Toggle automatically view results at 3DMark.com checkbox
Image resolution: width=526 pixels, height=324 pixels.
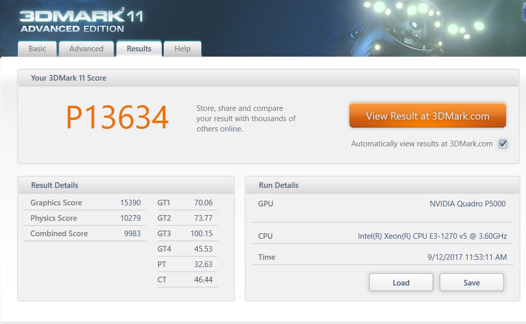pos(503,144)
